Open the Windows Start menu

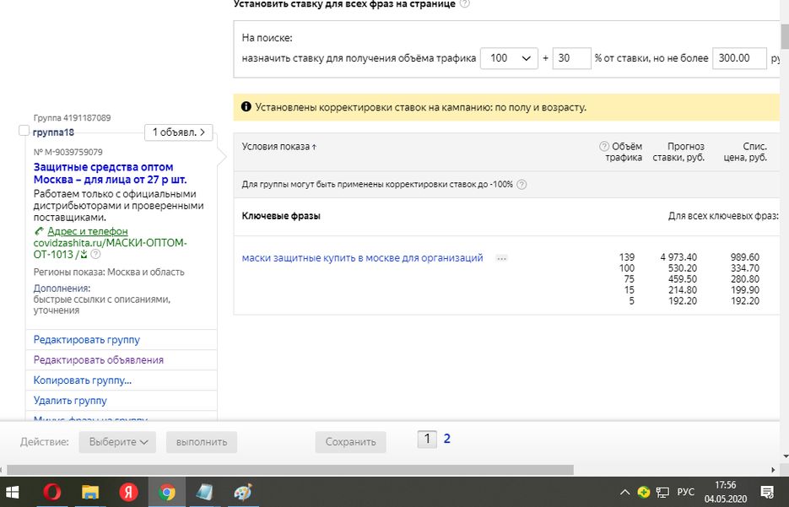tap(14, 492)
